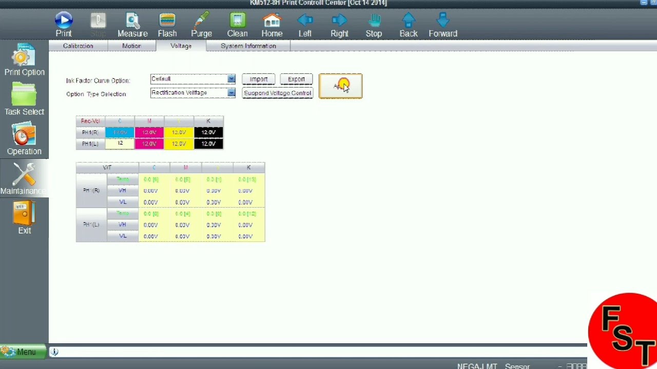Open the green Menu button
Image resolution: width=657 pixels, height=369 pixels.
[23, 352]
